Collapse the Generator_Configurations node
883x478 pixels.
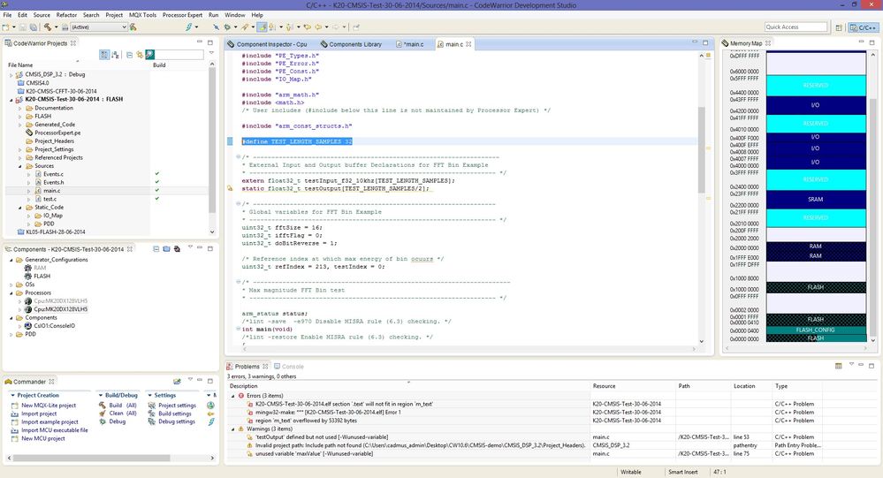click(11, 260)
